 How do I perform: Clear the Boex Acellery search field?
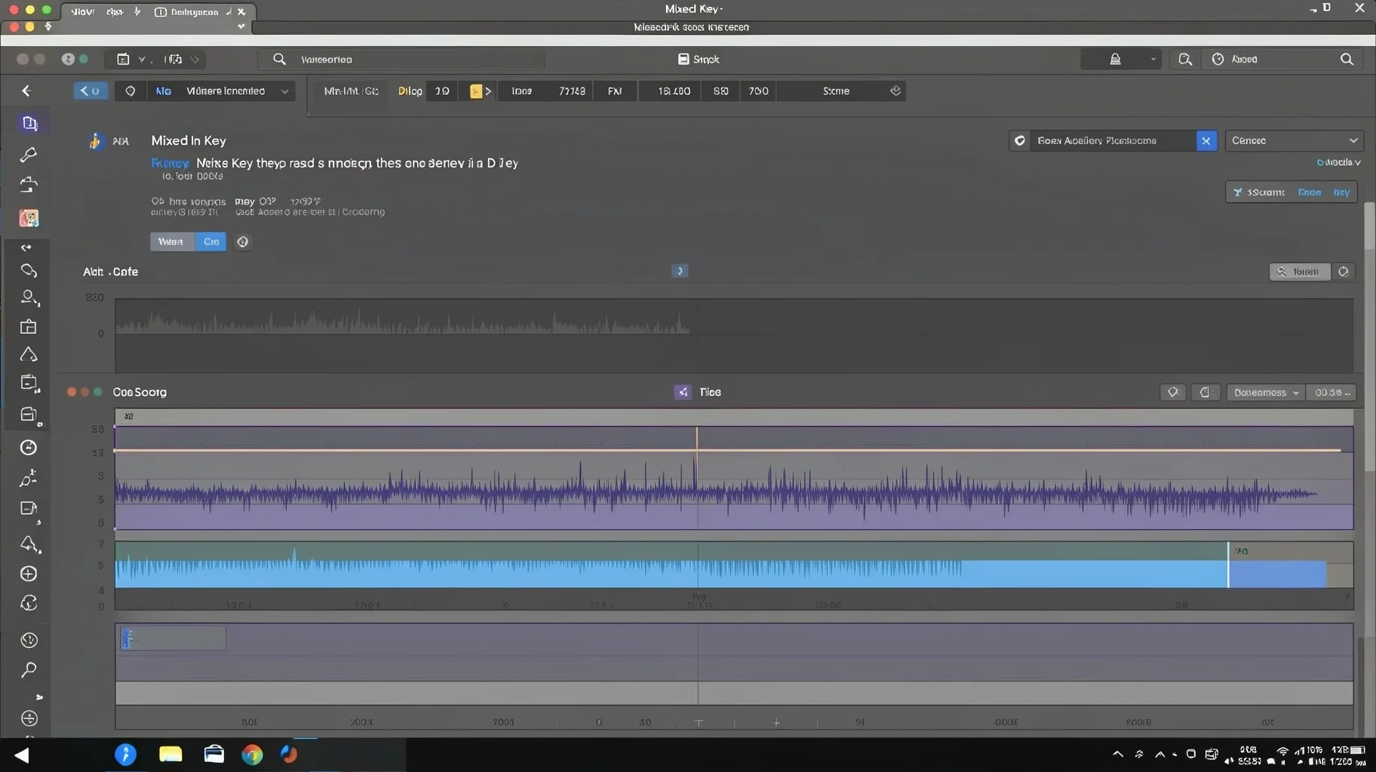(x=1206, y=141)
